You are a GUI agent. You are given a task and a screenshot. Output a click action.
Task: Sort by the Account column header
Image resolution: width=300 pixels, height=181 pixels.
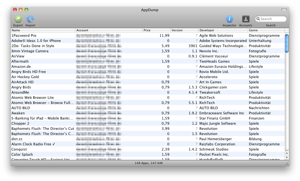coord(109,30)
